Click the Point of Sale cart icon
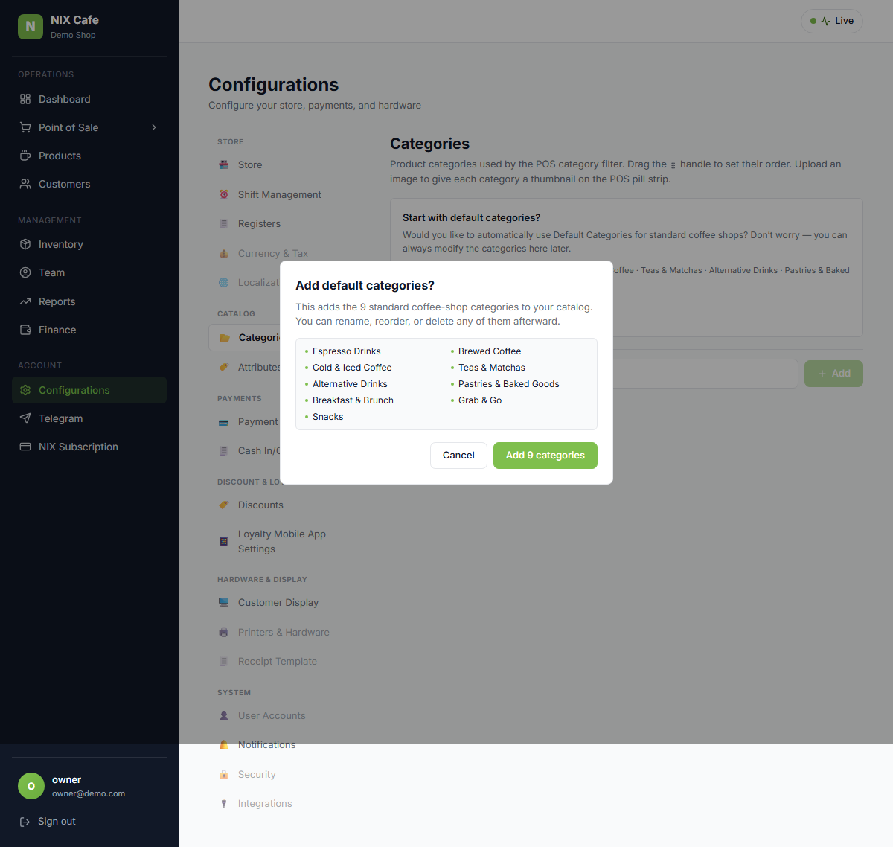893x847 pixels. click(x=25, y=127)
